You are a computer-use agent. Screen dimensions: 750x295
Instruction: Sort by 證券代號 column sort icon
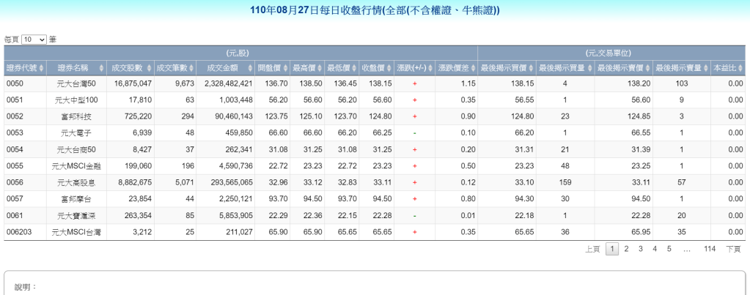tap(41, 68)
